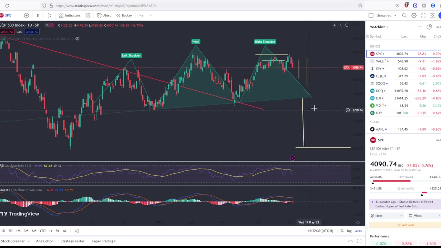
Task: Open the watchlist advanced view pie icon
Action: click(429, 27)
